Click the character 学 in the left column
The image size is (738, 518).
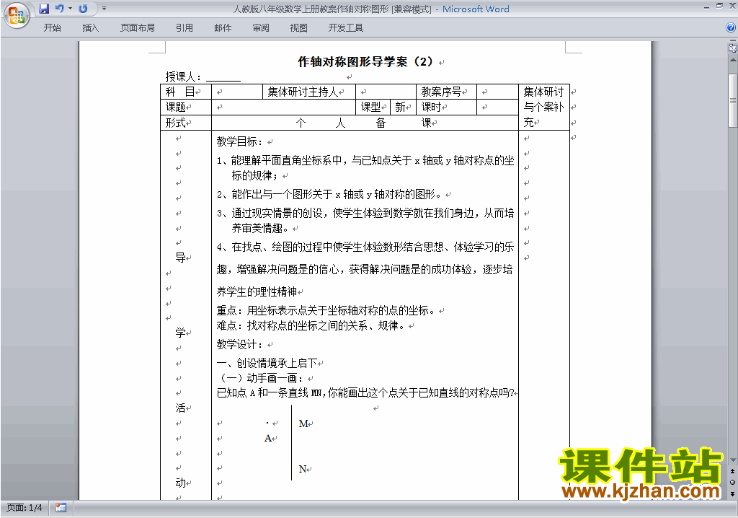[x=181, y=333]
